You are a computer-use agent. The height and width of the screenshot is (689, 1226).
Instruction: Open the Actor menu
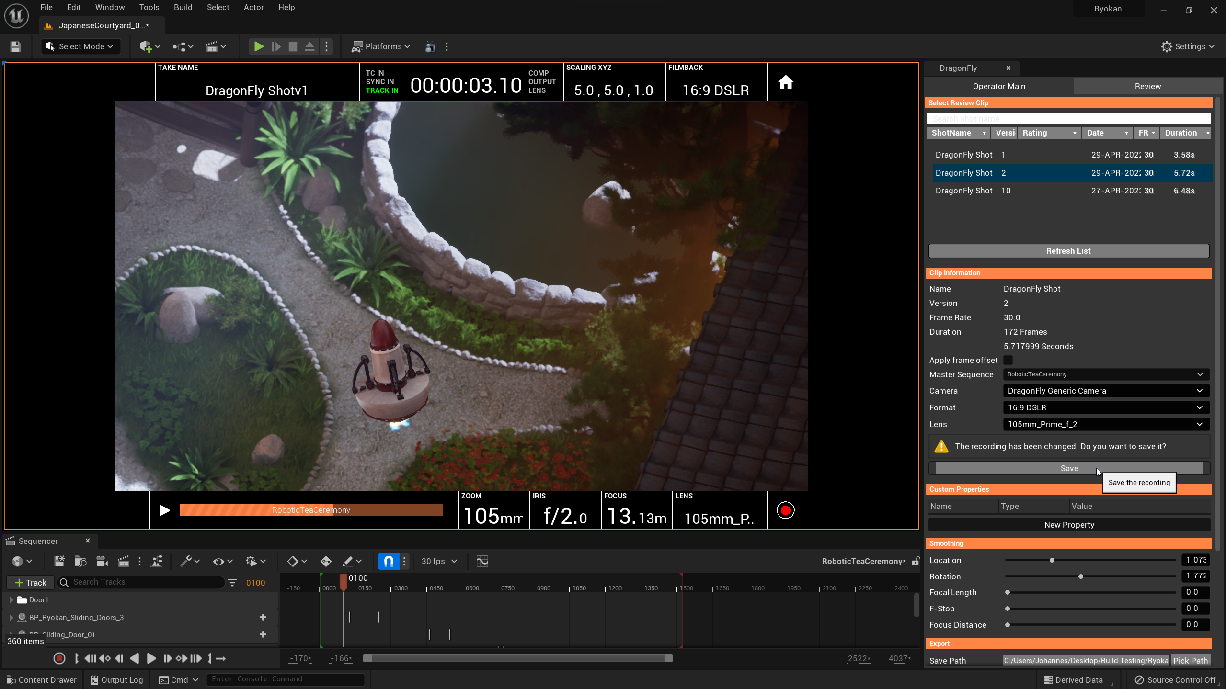[x=253, y=7]
